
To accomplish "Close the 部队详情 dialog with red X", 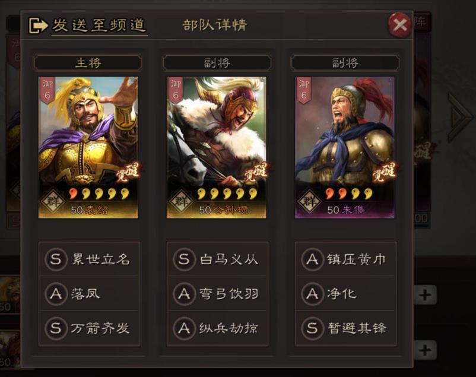I will tap(400, 25).
